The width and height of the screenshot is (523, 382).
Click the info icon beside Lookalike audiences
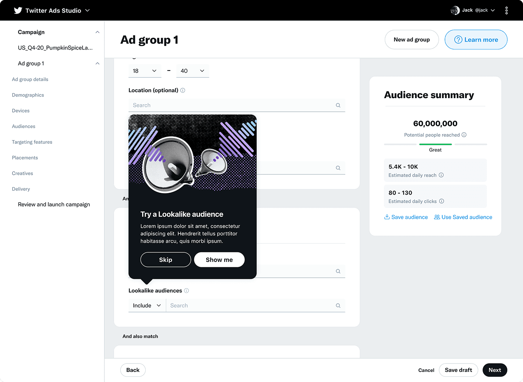186,290
